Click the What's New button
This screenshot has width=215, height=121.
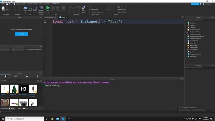[195, 4]
